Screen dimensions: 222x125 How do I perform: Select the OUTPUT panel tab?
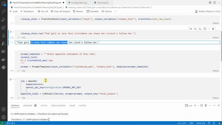[44, 106]
